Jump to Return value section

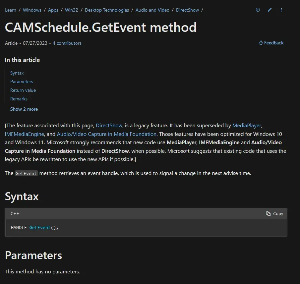point(23,90)
